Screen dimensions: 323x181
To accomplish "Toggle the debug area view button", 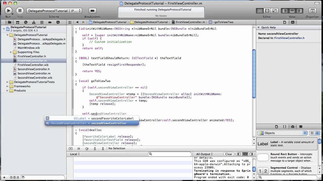I will (292, 11).
